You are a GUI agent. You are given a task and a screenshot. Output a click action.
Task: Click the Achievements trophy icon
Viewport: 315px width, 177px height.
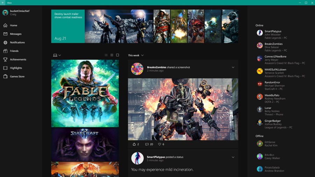click(x=5, y=59)
